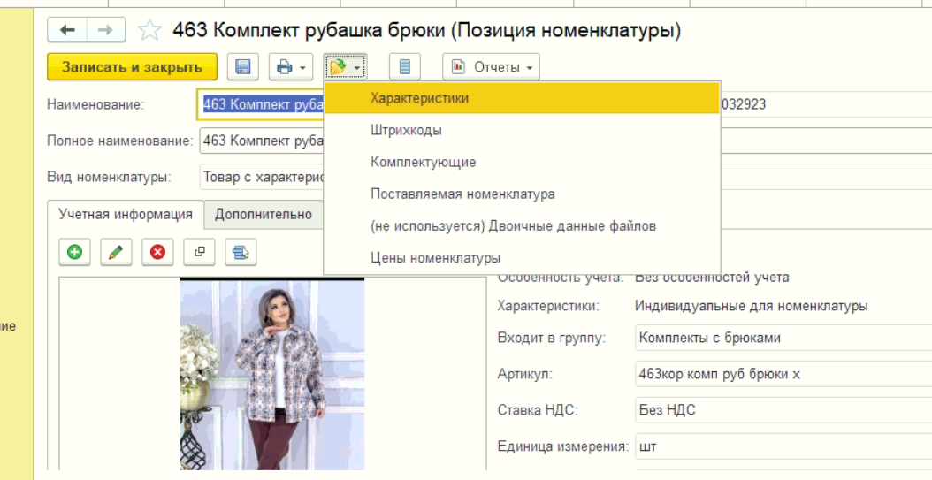The height and width of the screenshot is (480, 932).
Task: Save record using the floppy disk icon
Action: 243,67
